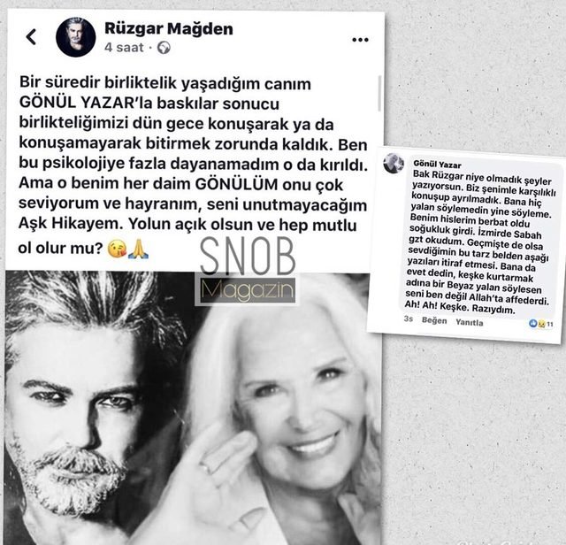Open the smiling blonde woman's photo
The width and height of the screenshot is (566, 545).
[x=285, y=408]
